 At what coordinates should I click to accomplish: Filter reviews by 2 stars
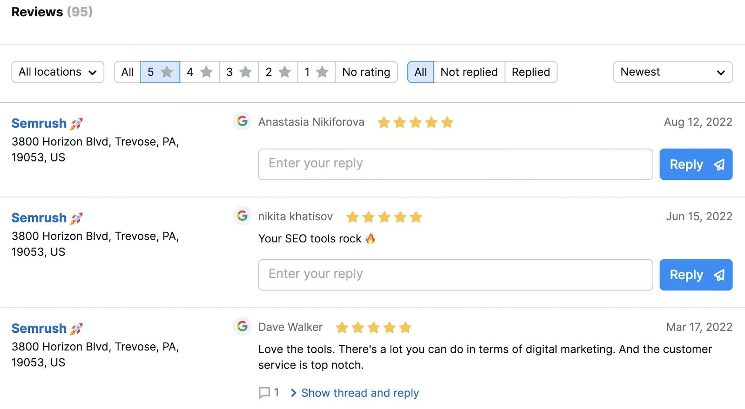tap(278, 72)
